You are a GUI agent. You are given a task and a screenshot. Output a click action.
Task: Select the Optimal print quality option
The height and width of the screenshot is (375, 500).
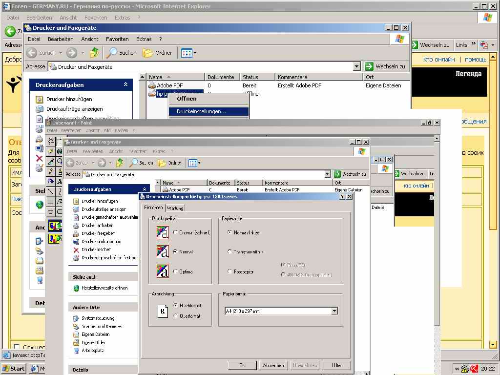(175, 271)
